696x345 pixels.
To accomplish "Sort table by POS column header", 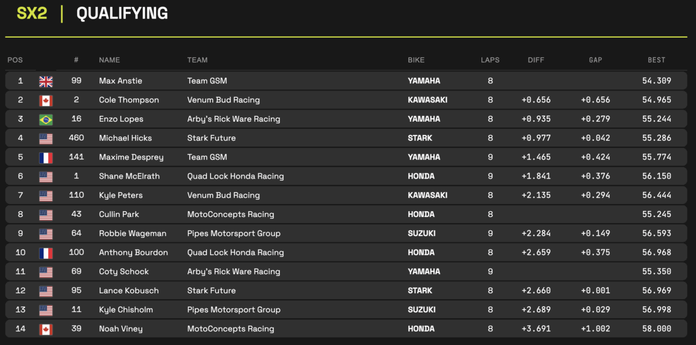I will pos(14,60).
